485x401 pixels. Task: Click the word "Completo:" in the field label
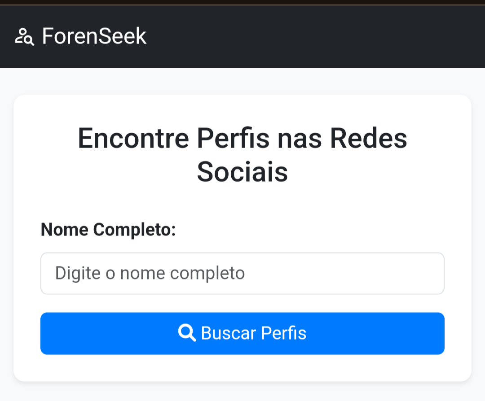point(134,230)
